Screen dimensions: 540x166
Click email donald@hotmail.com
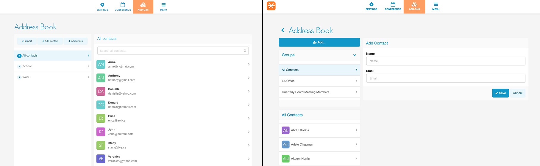[122, 107]
